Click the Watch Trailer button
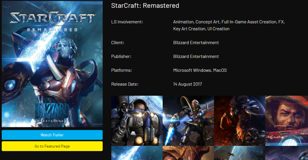Screen dimensions: 308x160 pos(52,135)
